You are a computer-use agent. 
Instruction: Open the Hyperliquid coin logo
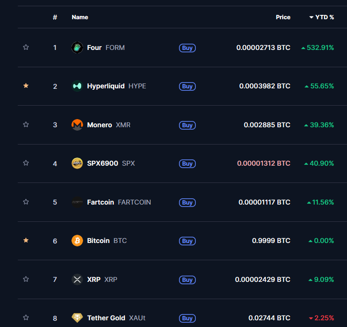77,86
